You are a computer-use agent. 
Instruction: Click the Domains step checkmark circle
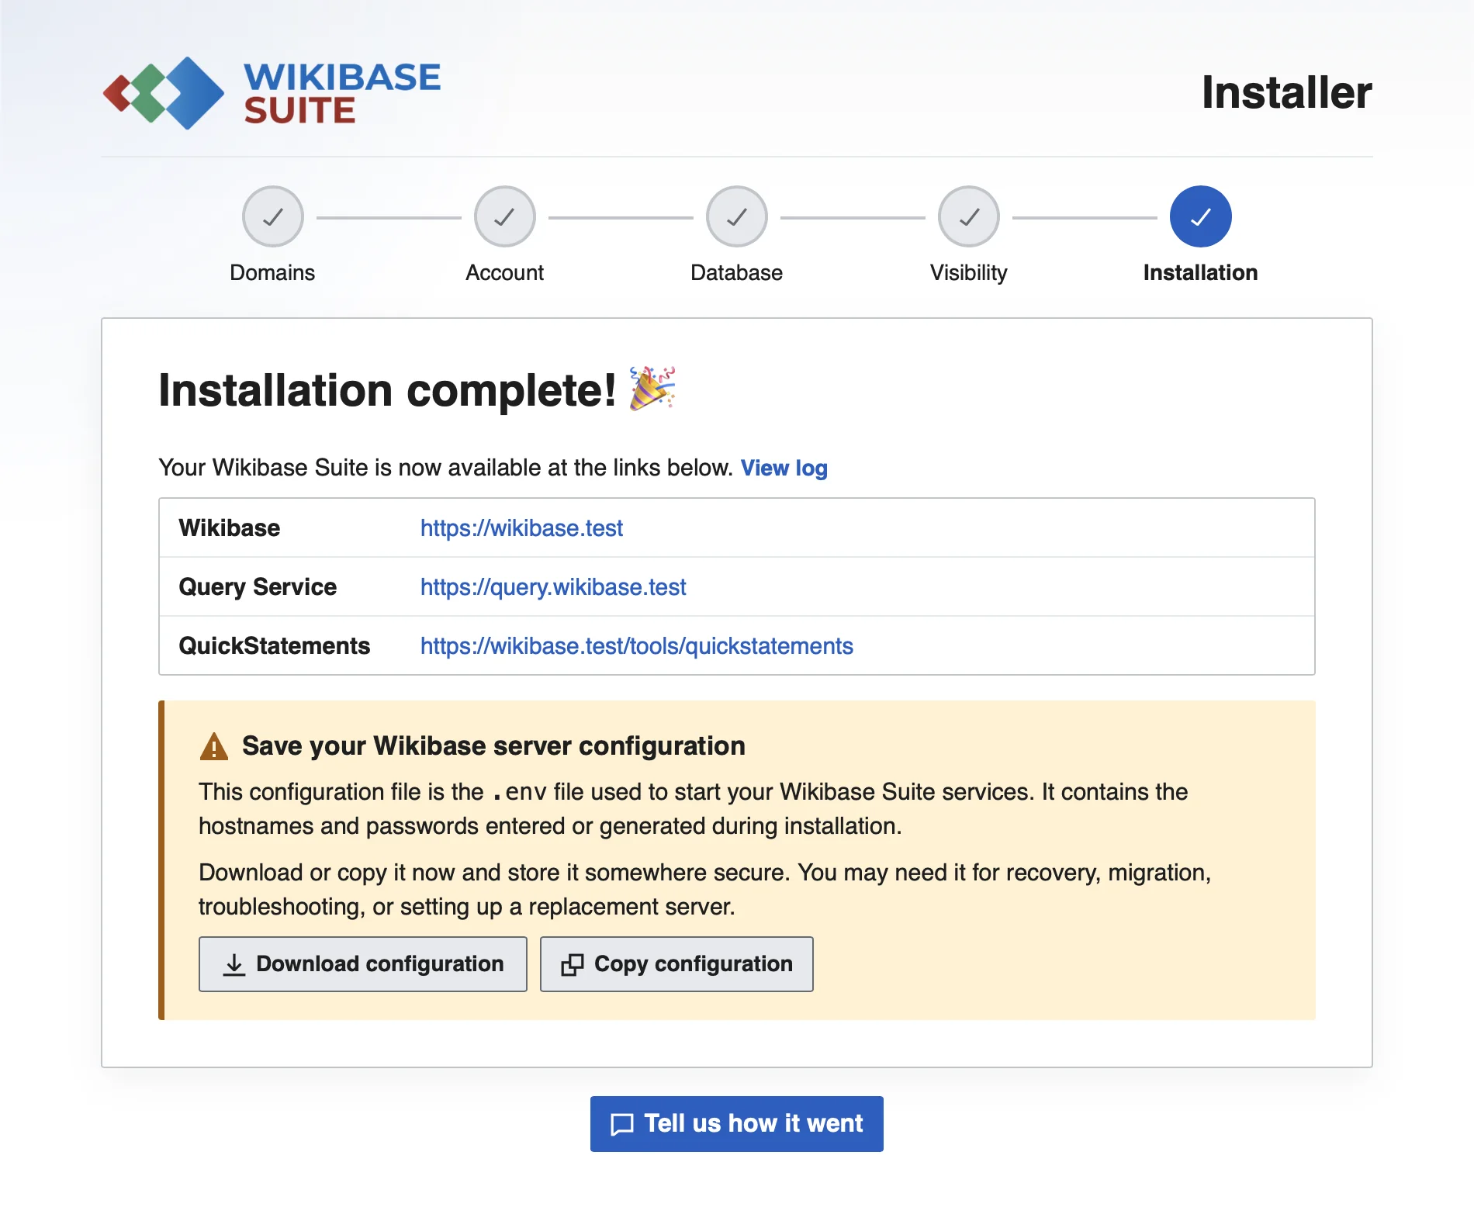click(x=272, y=216)
